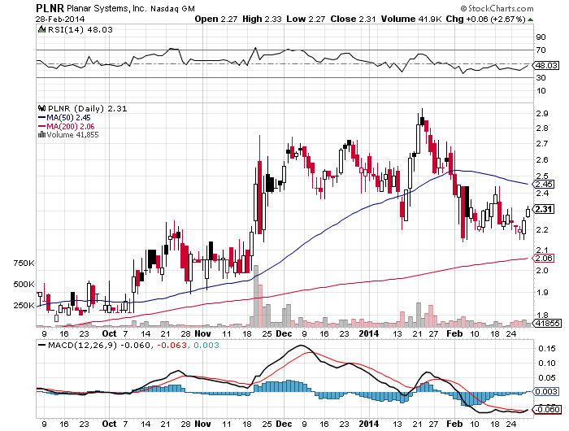Image resolution: width=569 pixels, height=431 pixels.
Task: Click the Planar Systems, Inc. company name
Action: (106, 8)
